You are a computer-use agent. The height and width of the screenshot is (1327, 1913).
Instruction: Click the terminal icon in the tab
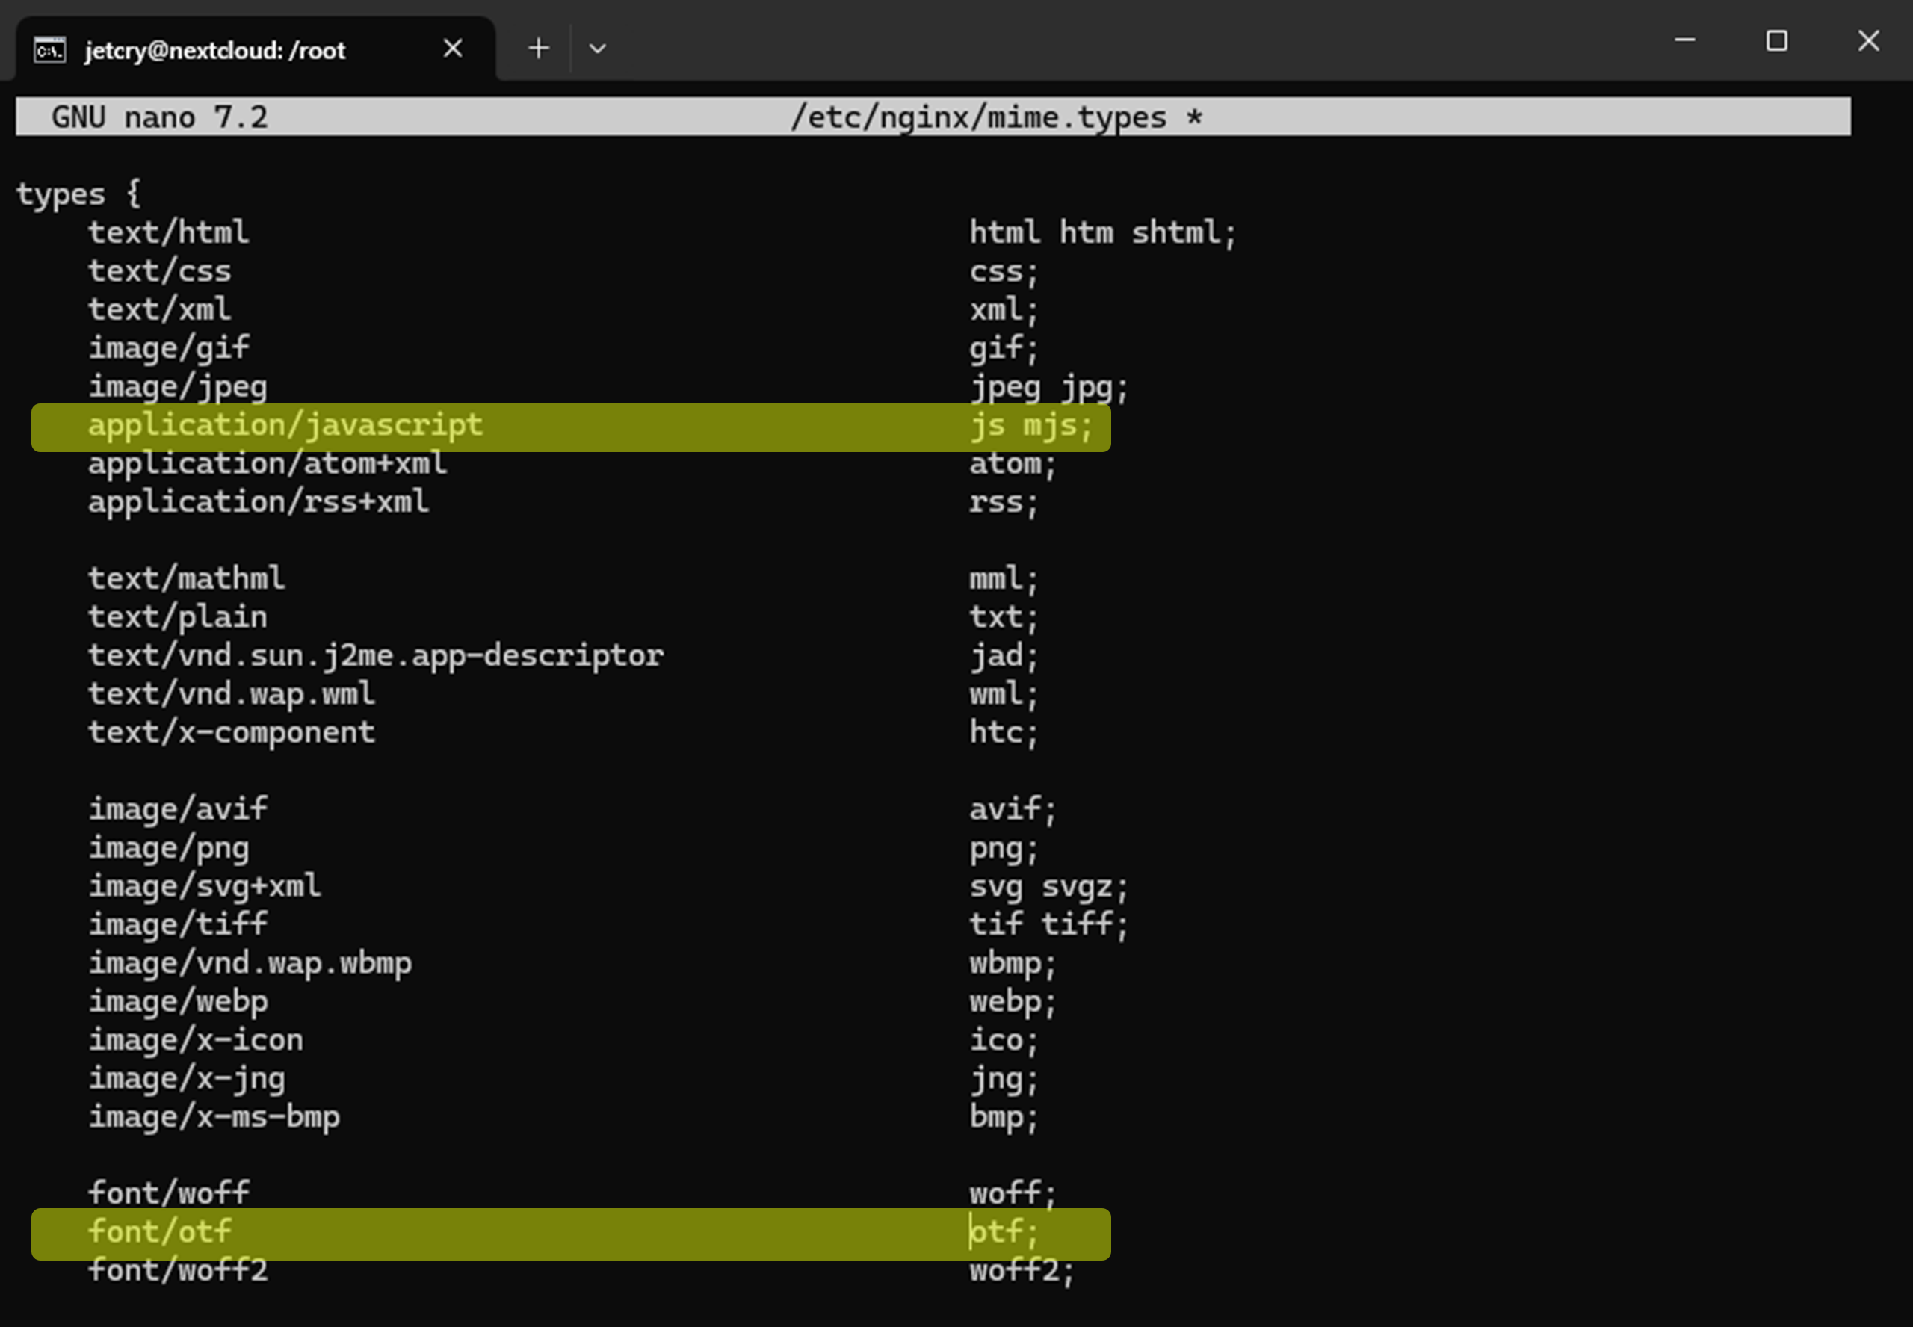49,50
